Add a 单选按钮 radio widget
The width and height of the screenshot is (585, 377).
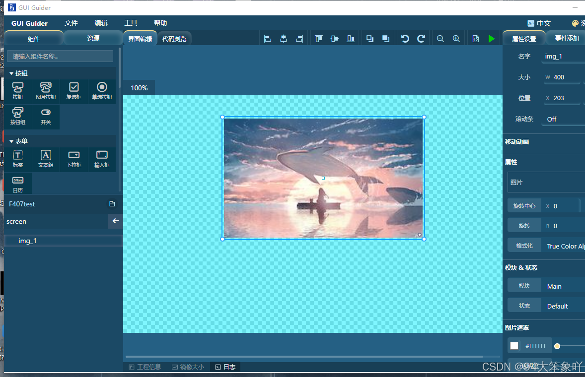coord(102,91)
